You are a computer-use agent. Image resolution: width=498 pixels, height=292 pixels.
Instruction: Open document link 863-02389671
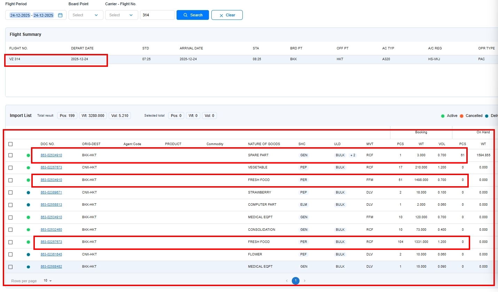[x=51, y=192]
